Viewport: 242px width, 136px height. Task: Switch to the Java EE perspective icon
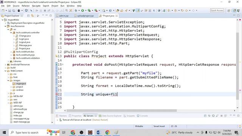tap(234, 11)
